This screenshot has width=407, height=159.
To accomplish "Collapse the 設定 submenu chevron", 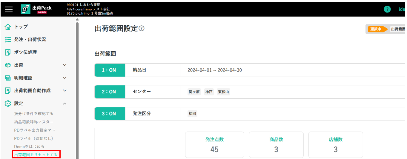I will [x=65, y=104].
